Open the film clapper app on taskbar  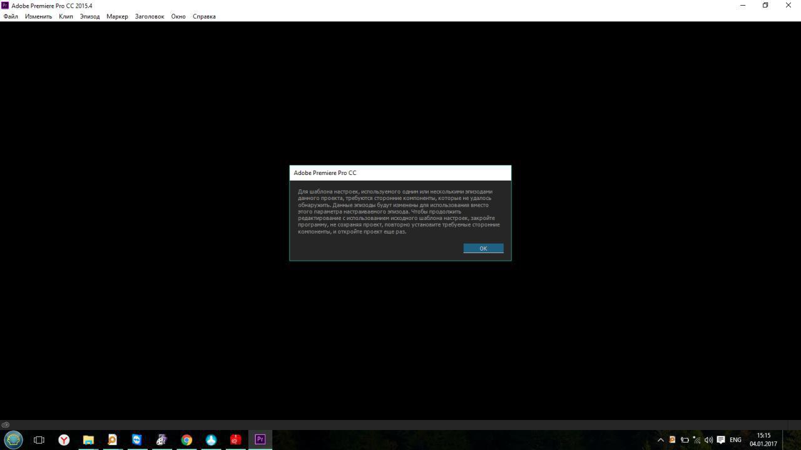tap(161, 439)
